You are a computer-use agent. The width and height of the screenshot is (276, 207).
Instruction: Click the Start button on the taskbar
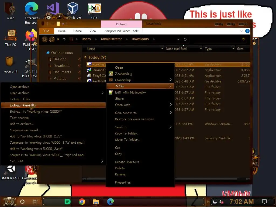pyautogui.click(x=9, y=202)
